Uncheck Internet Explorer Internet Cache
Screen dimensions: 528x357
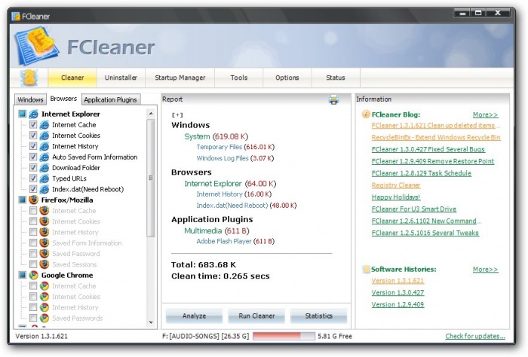(33, 125)
